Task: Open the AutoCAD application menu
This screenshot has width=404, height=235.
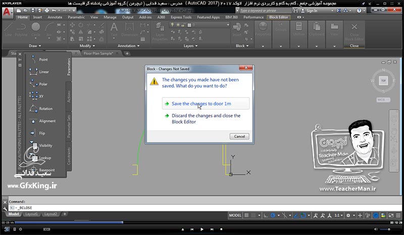Action: (7, 12)
